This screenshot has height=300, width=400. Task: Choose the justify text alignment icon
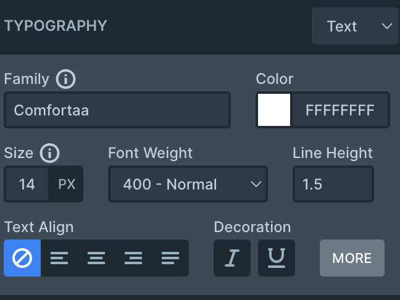point(170,258)
